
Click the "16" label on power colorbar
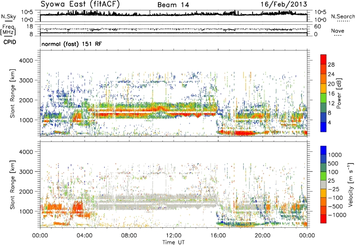click(331, 94)
